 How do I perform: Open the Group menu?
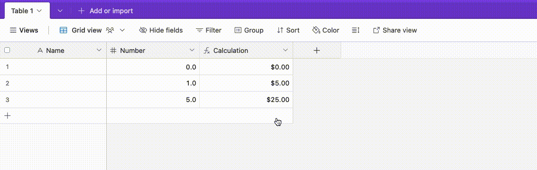pos(249,30)
